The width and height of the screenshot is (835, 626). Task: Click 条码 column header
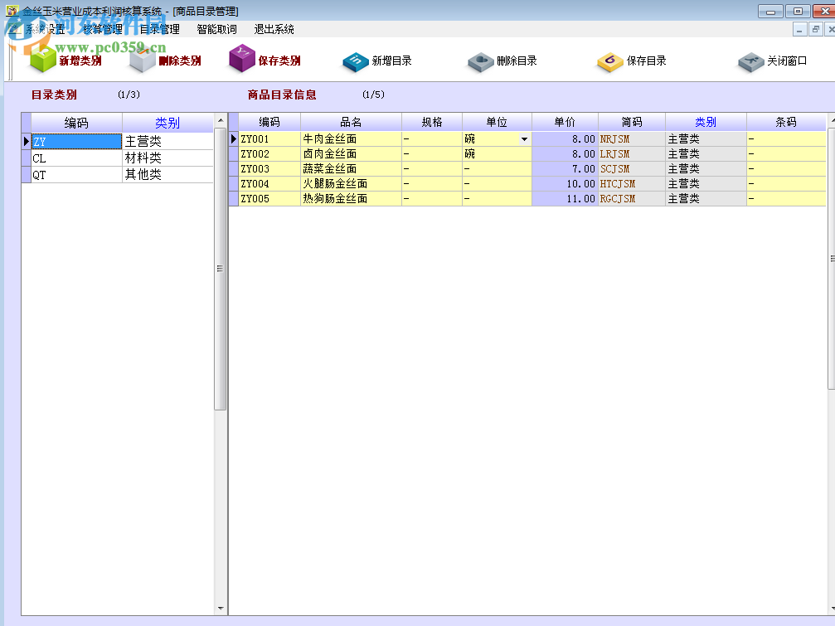[x=786, y=122]
